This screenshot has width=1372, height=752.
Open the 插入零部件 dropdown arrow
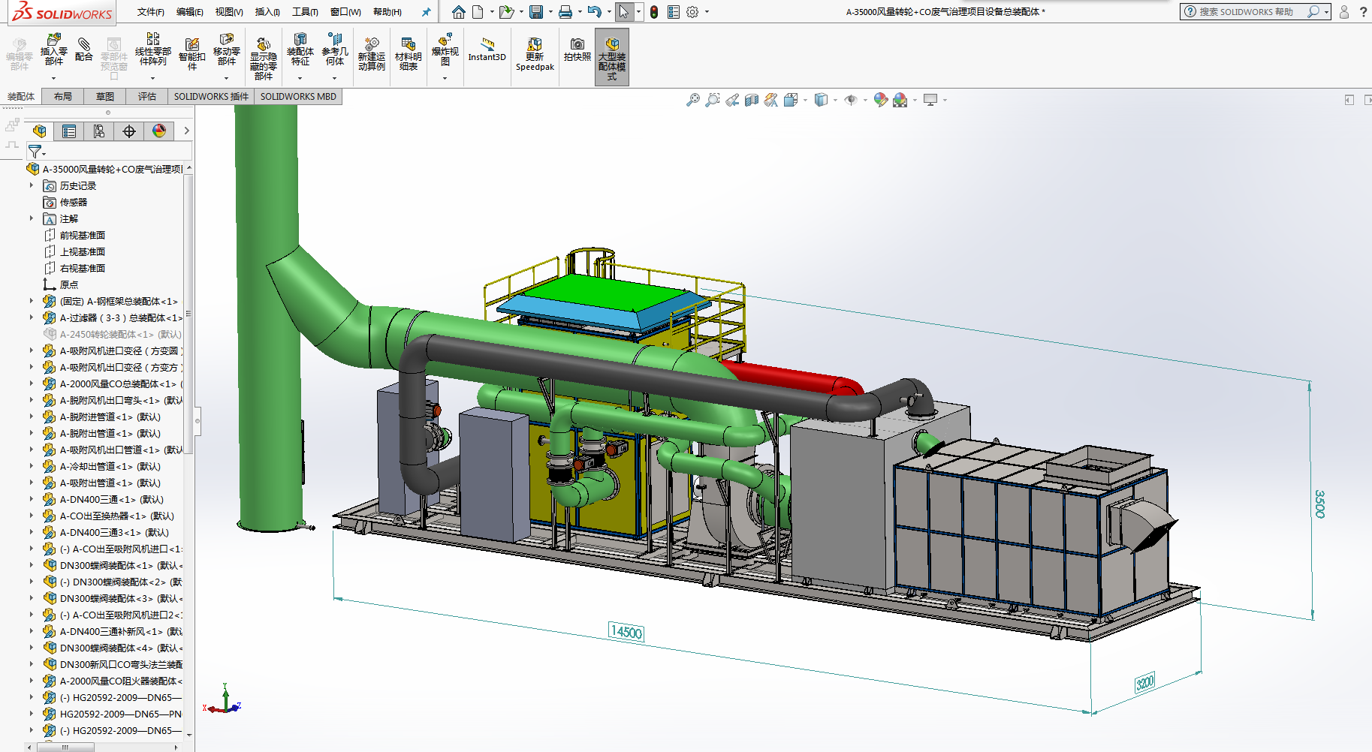coord(53,78)
